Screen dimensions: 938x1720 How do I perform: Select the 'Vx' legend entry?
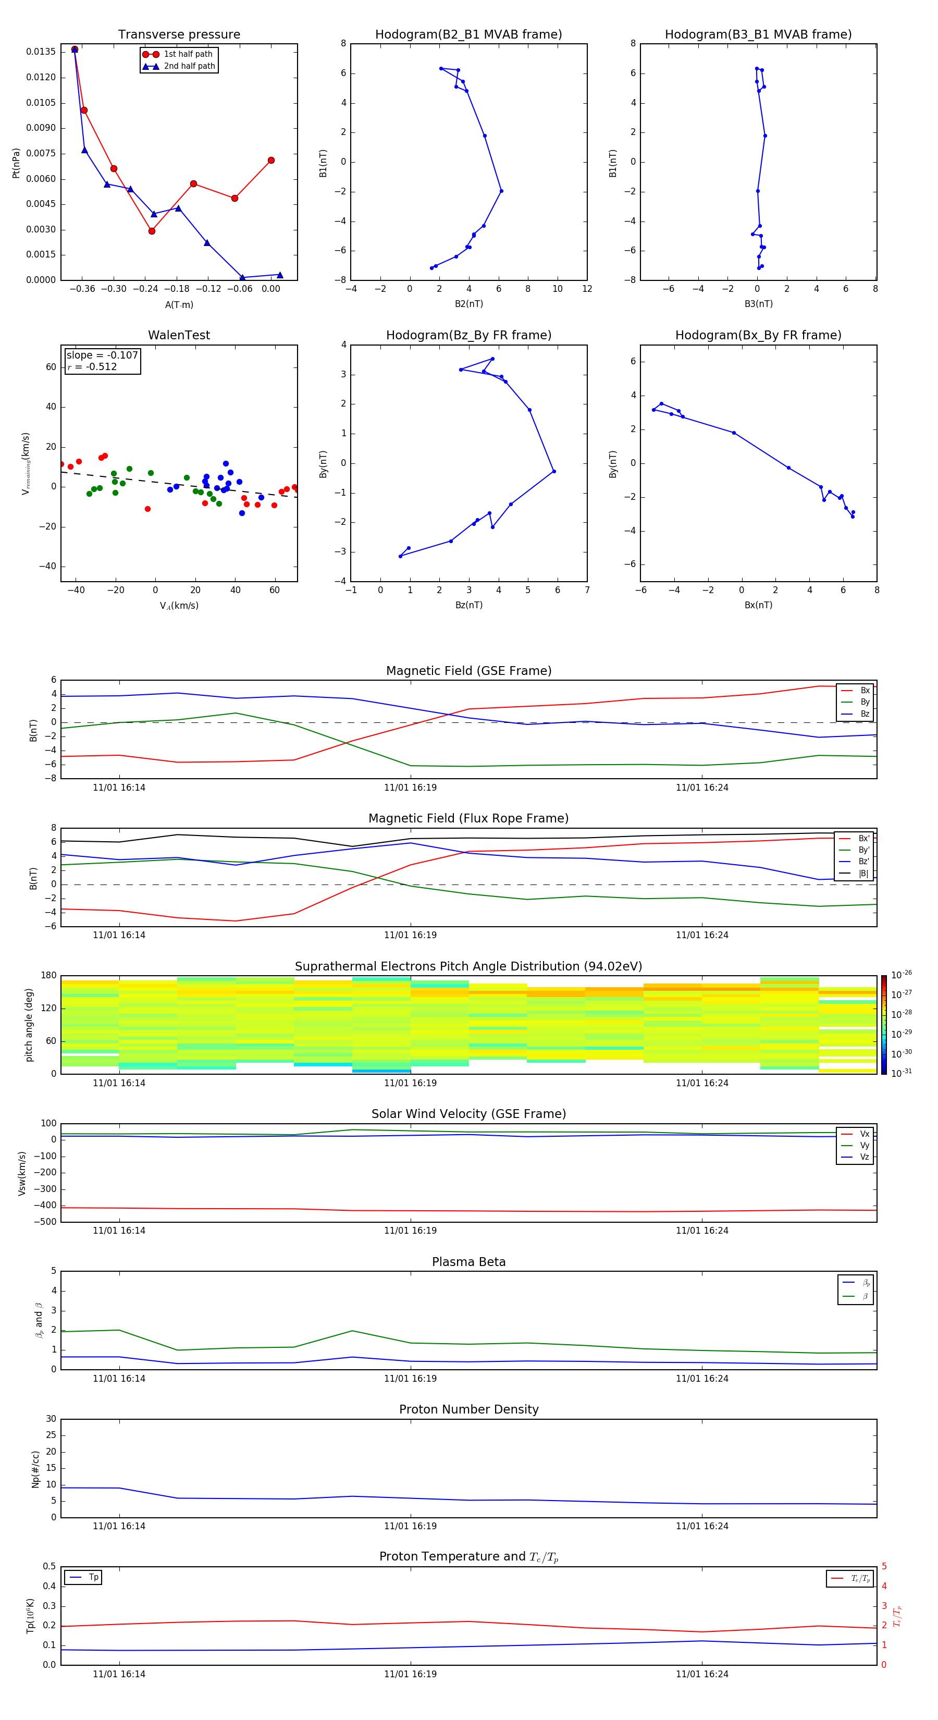pos(856,1134)
